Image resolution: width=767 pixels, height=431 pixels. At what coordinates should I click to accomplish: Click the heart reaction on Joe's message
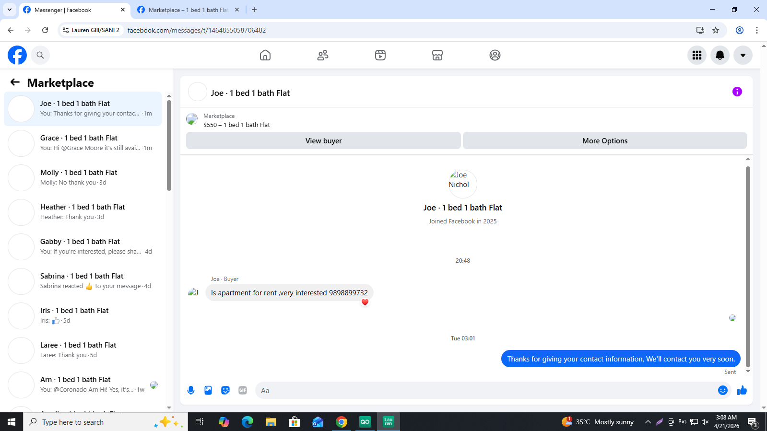[x=365, y=302]
